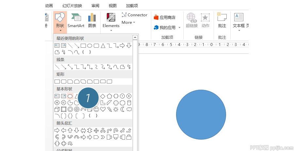
Task: Open the 应用商店 app store
Action: coord(165,18)
